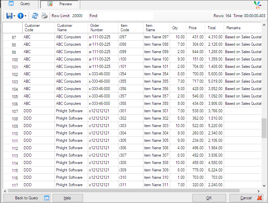Click the OK button
This screenshot has height=203, width=268.
tap(209, 198)
